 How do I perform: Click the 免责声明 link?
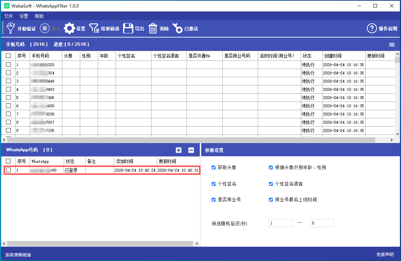tap(385, 255)
